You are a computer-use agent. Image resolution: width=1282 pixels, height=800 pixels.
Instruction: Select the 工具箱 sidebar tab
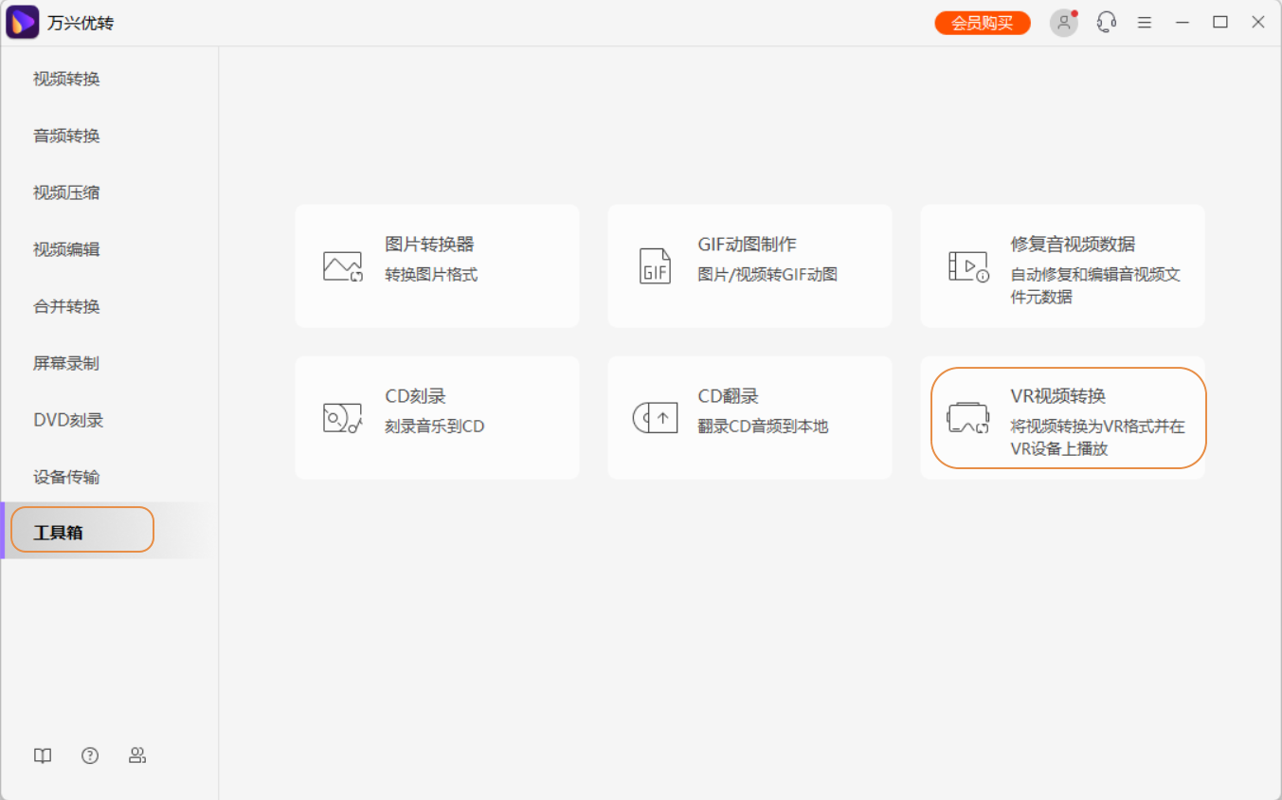tap(60, 529)
